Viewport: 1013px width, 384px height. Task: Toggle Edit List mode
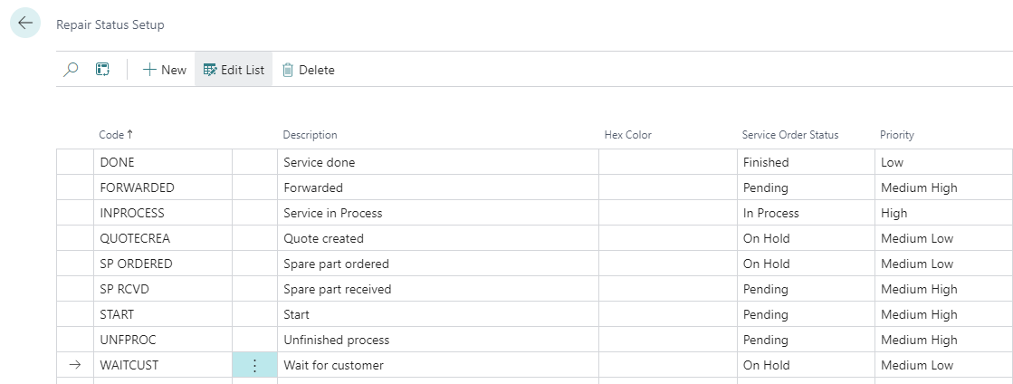[x=234, y=70]
